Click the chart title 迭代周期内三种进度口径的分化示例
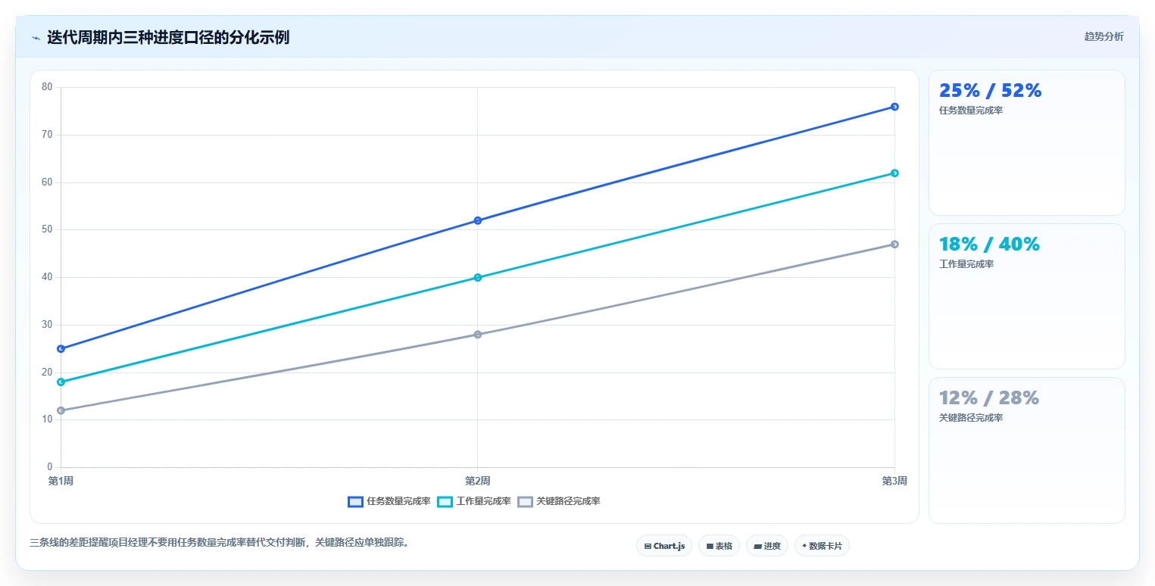Screen dimensions: 1155x586 [x=168, y=37]
